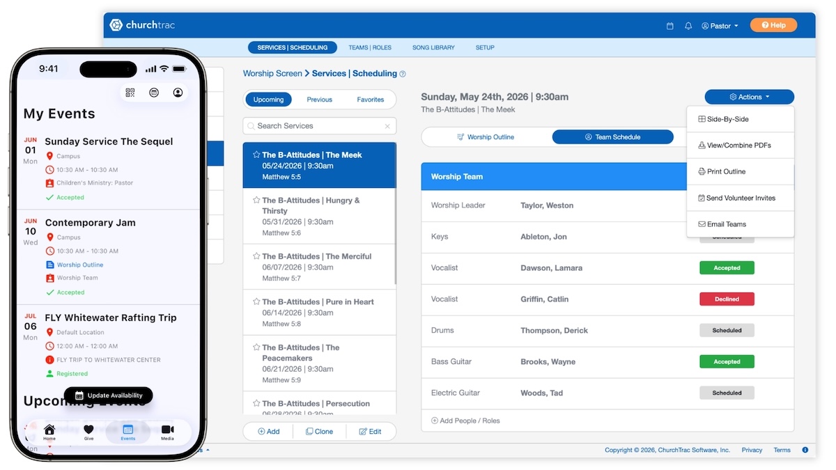Tap the Events tab on the phone
The width and height of the screenshot is (836, 470).
[128, 432]
